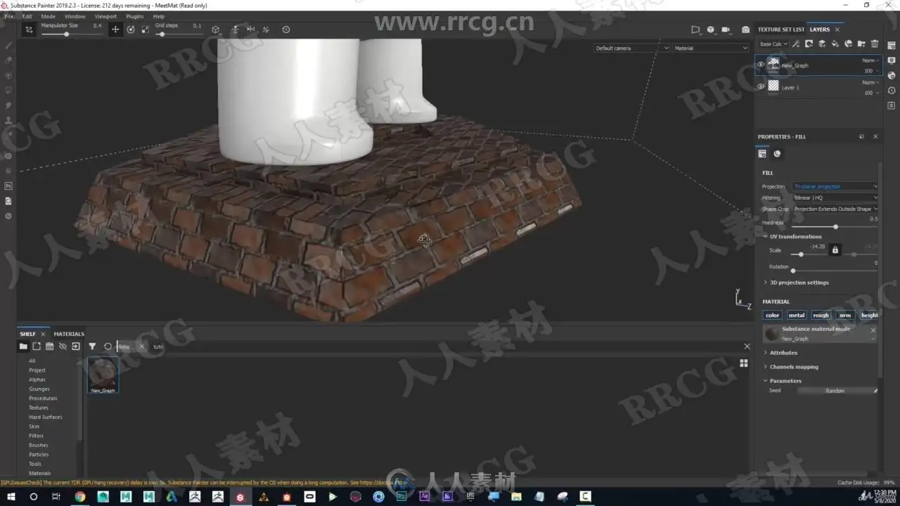Switch to the Texture Set List tab

point(781,30)
